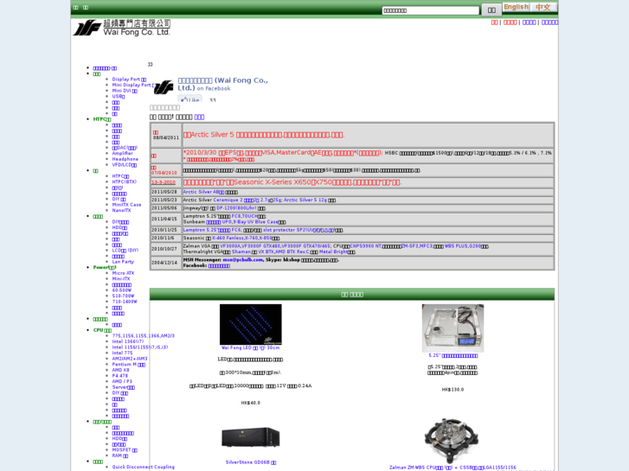
Task: Open P4 478 sidebar link
Action: pyautogui.click(x=120, y=376)
